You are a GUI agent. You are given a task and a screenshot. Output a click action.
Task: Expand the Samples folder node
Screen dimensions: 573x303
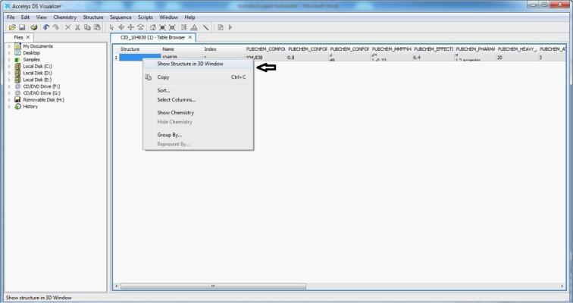click(x=10, y=59)
